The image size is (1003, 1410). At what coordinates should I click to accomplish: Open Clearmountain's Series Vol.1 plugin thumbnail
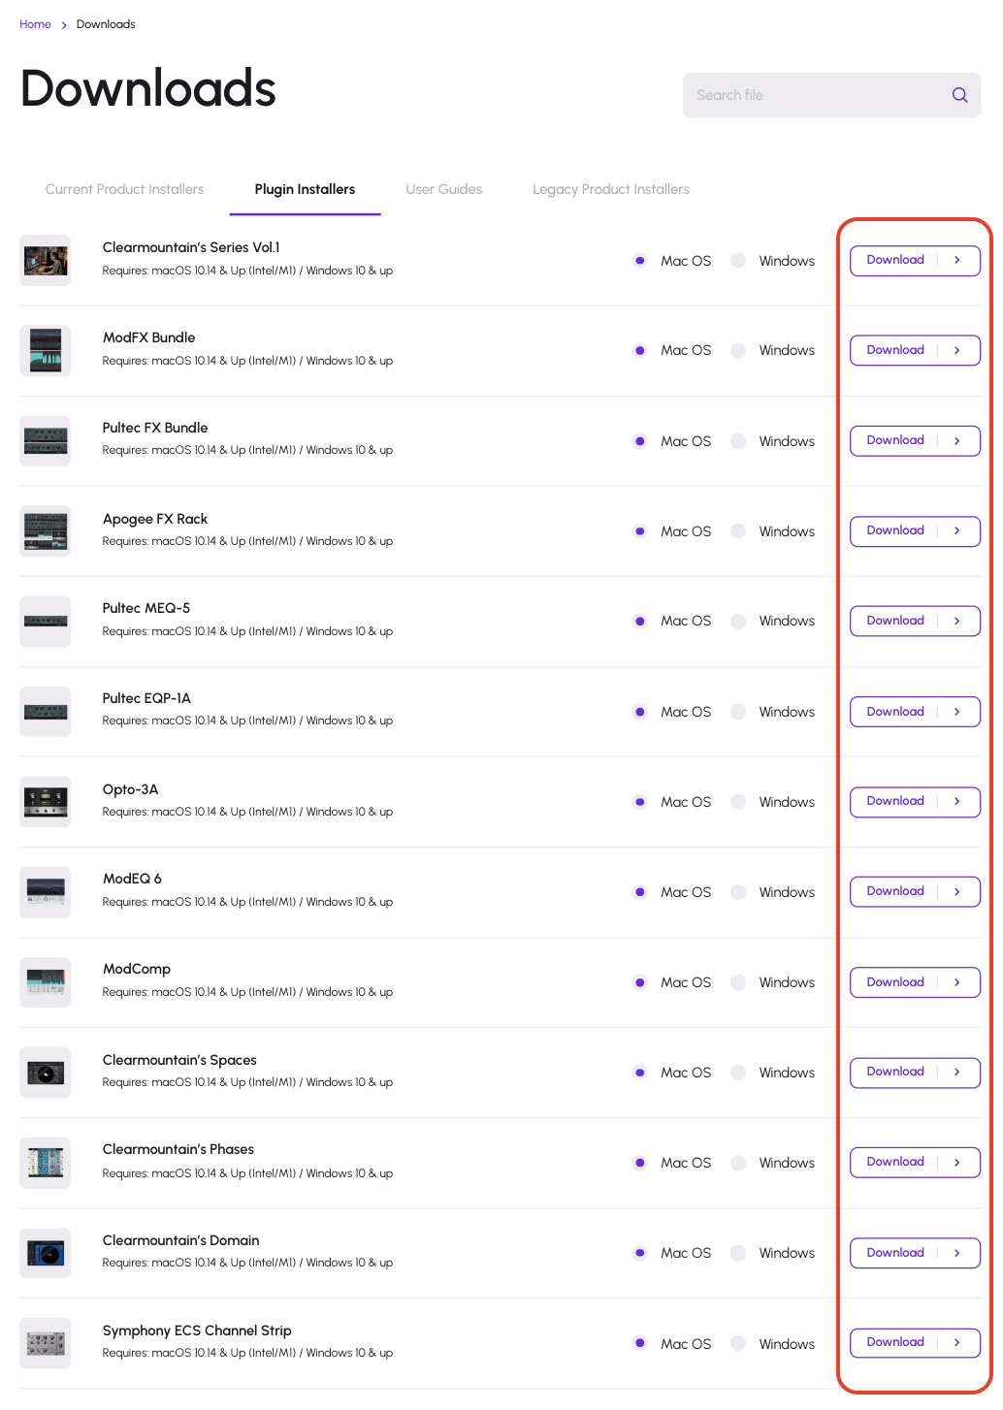pos(46,261)
